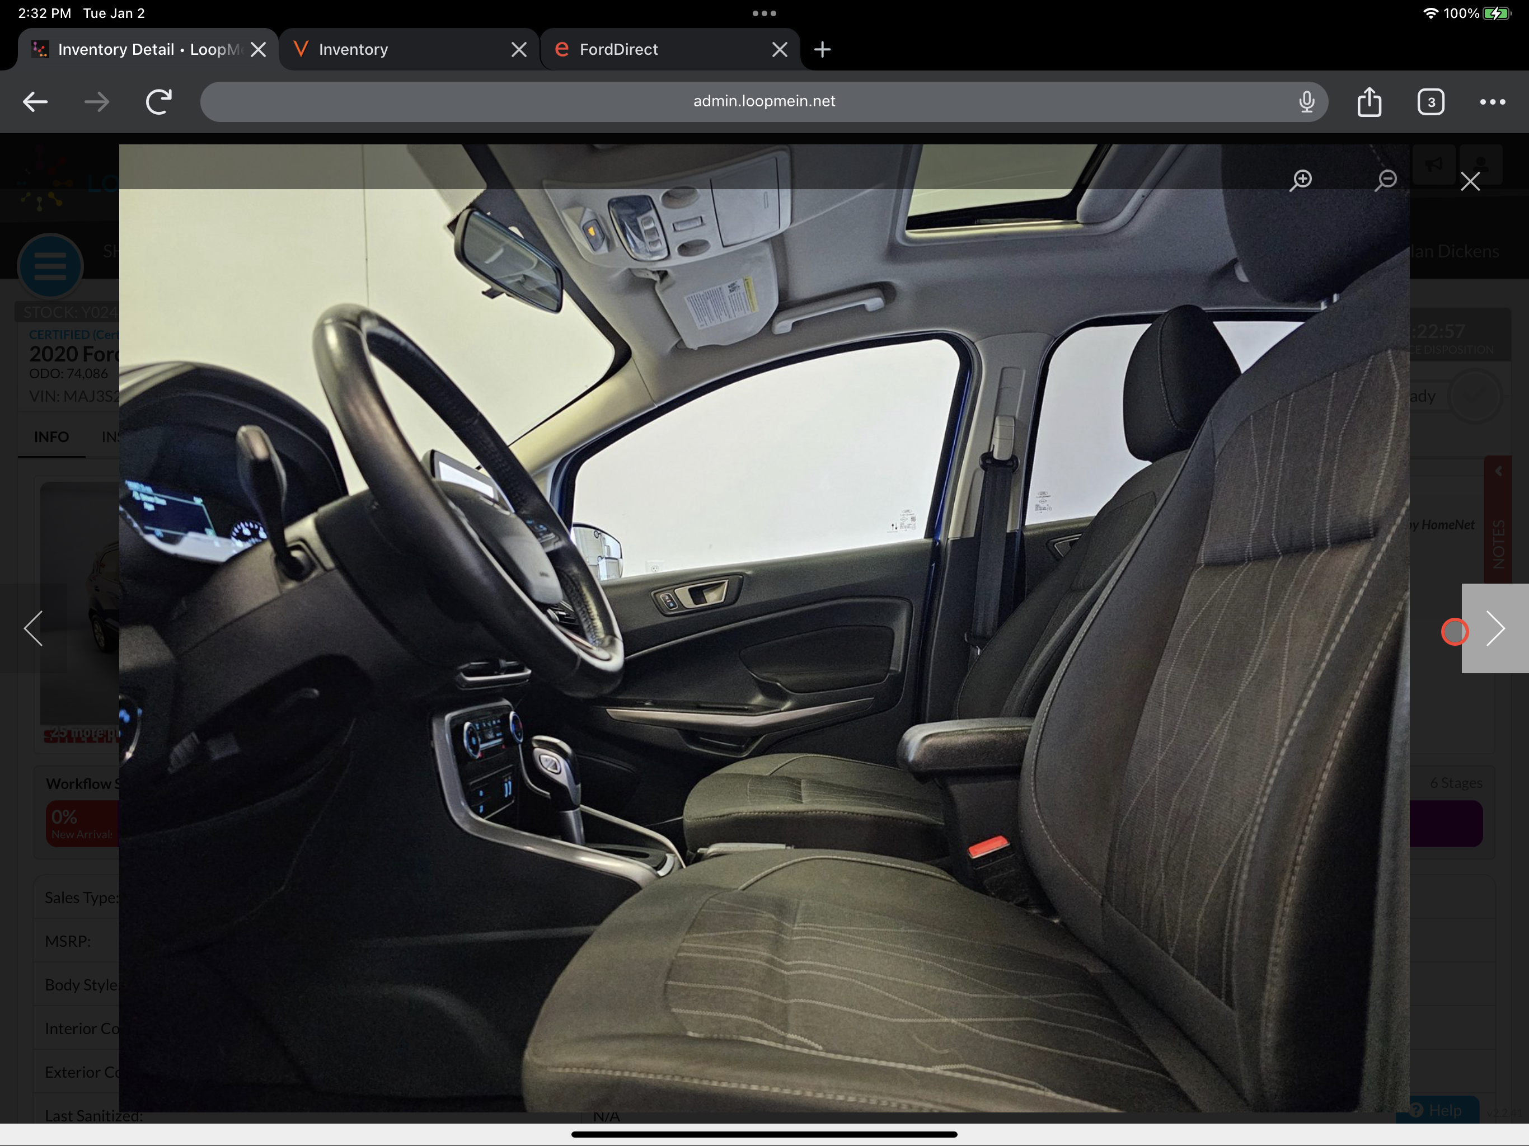Open the tab switcher showing 3 tabs
This screenshot has height=1146, width=1529.
coord(1431,102)
